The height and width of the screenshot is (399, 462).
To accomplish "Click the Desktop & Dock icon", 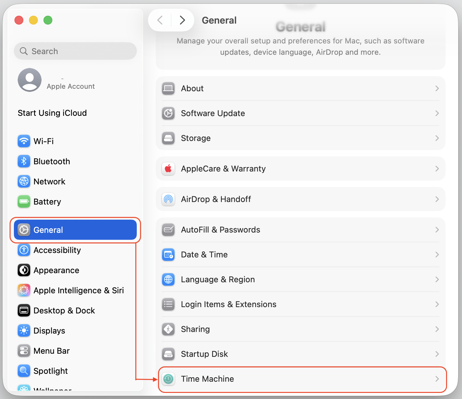I will pos(24,310).
